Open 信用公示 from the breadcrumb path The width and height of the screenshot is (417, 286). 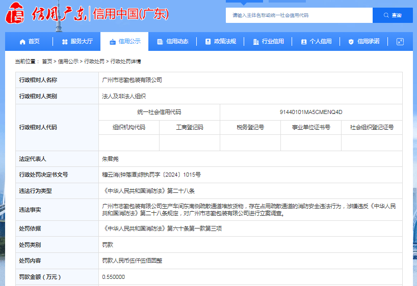point(68,61)
